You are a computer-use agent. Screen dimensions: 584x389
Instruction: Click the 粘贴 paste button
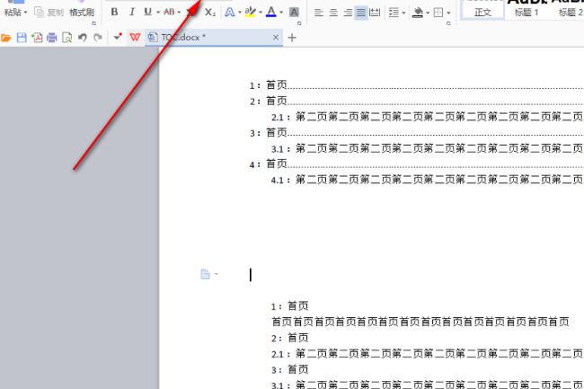[x=13, y=13]
